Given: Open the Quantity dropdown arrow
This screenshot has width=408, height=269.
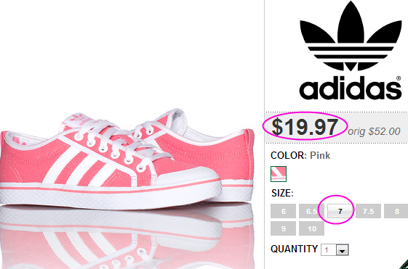Looking at the screenshot, I should 342,250.
